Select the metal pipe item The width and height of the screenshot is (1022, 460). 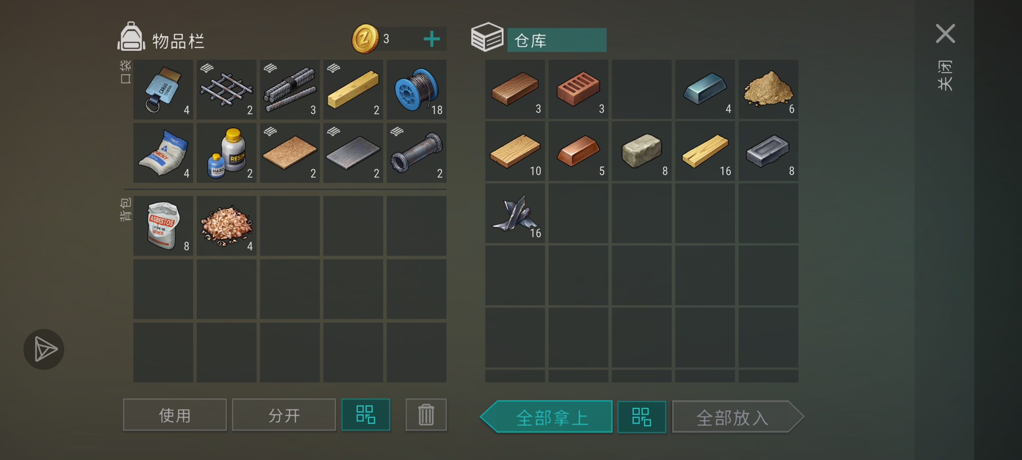[416, 153]
